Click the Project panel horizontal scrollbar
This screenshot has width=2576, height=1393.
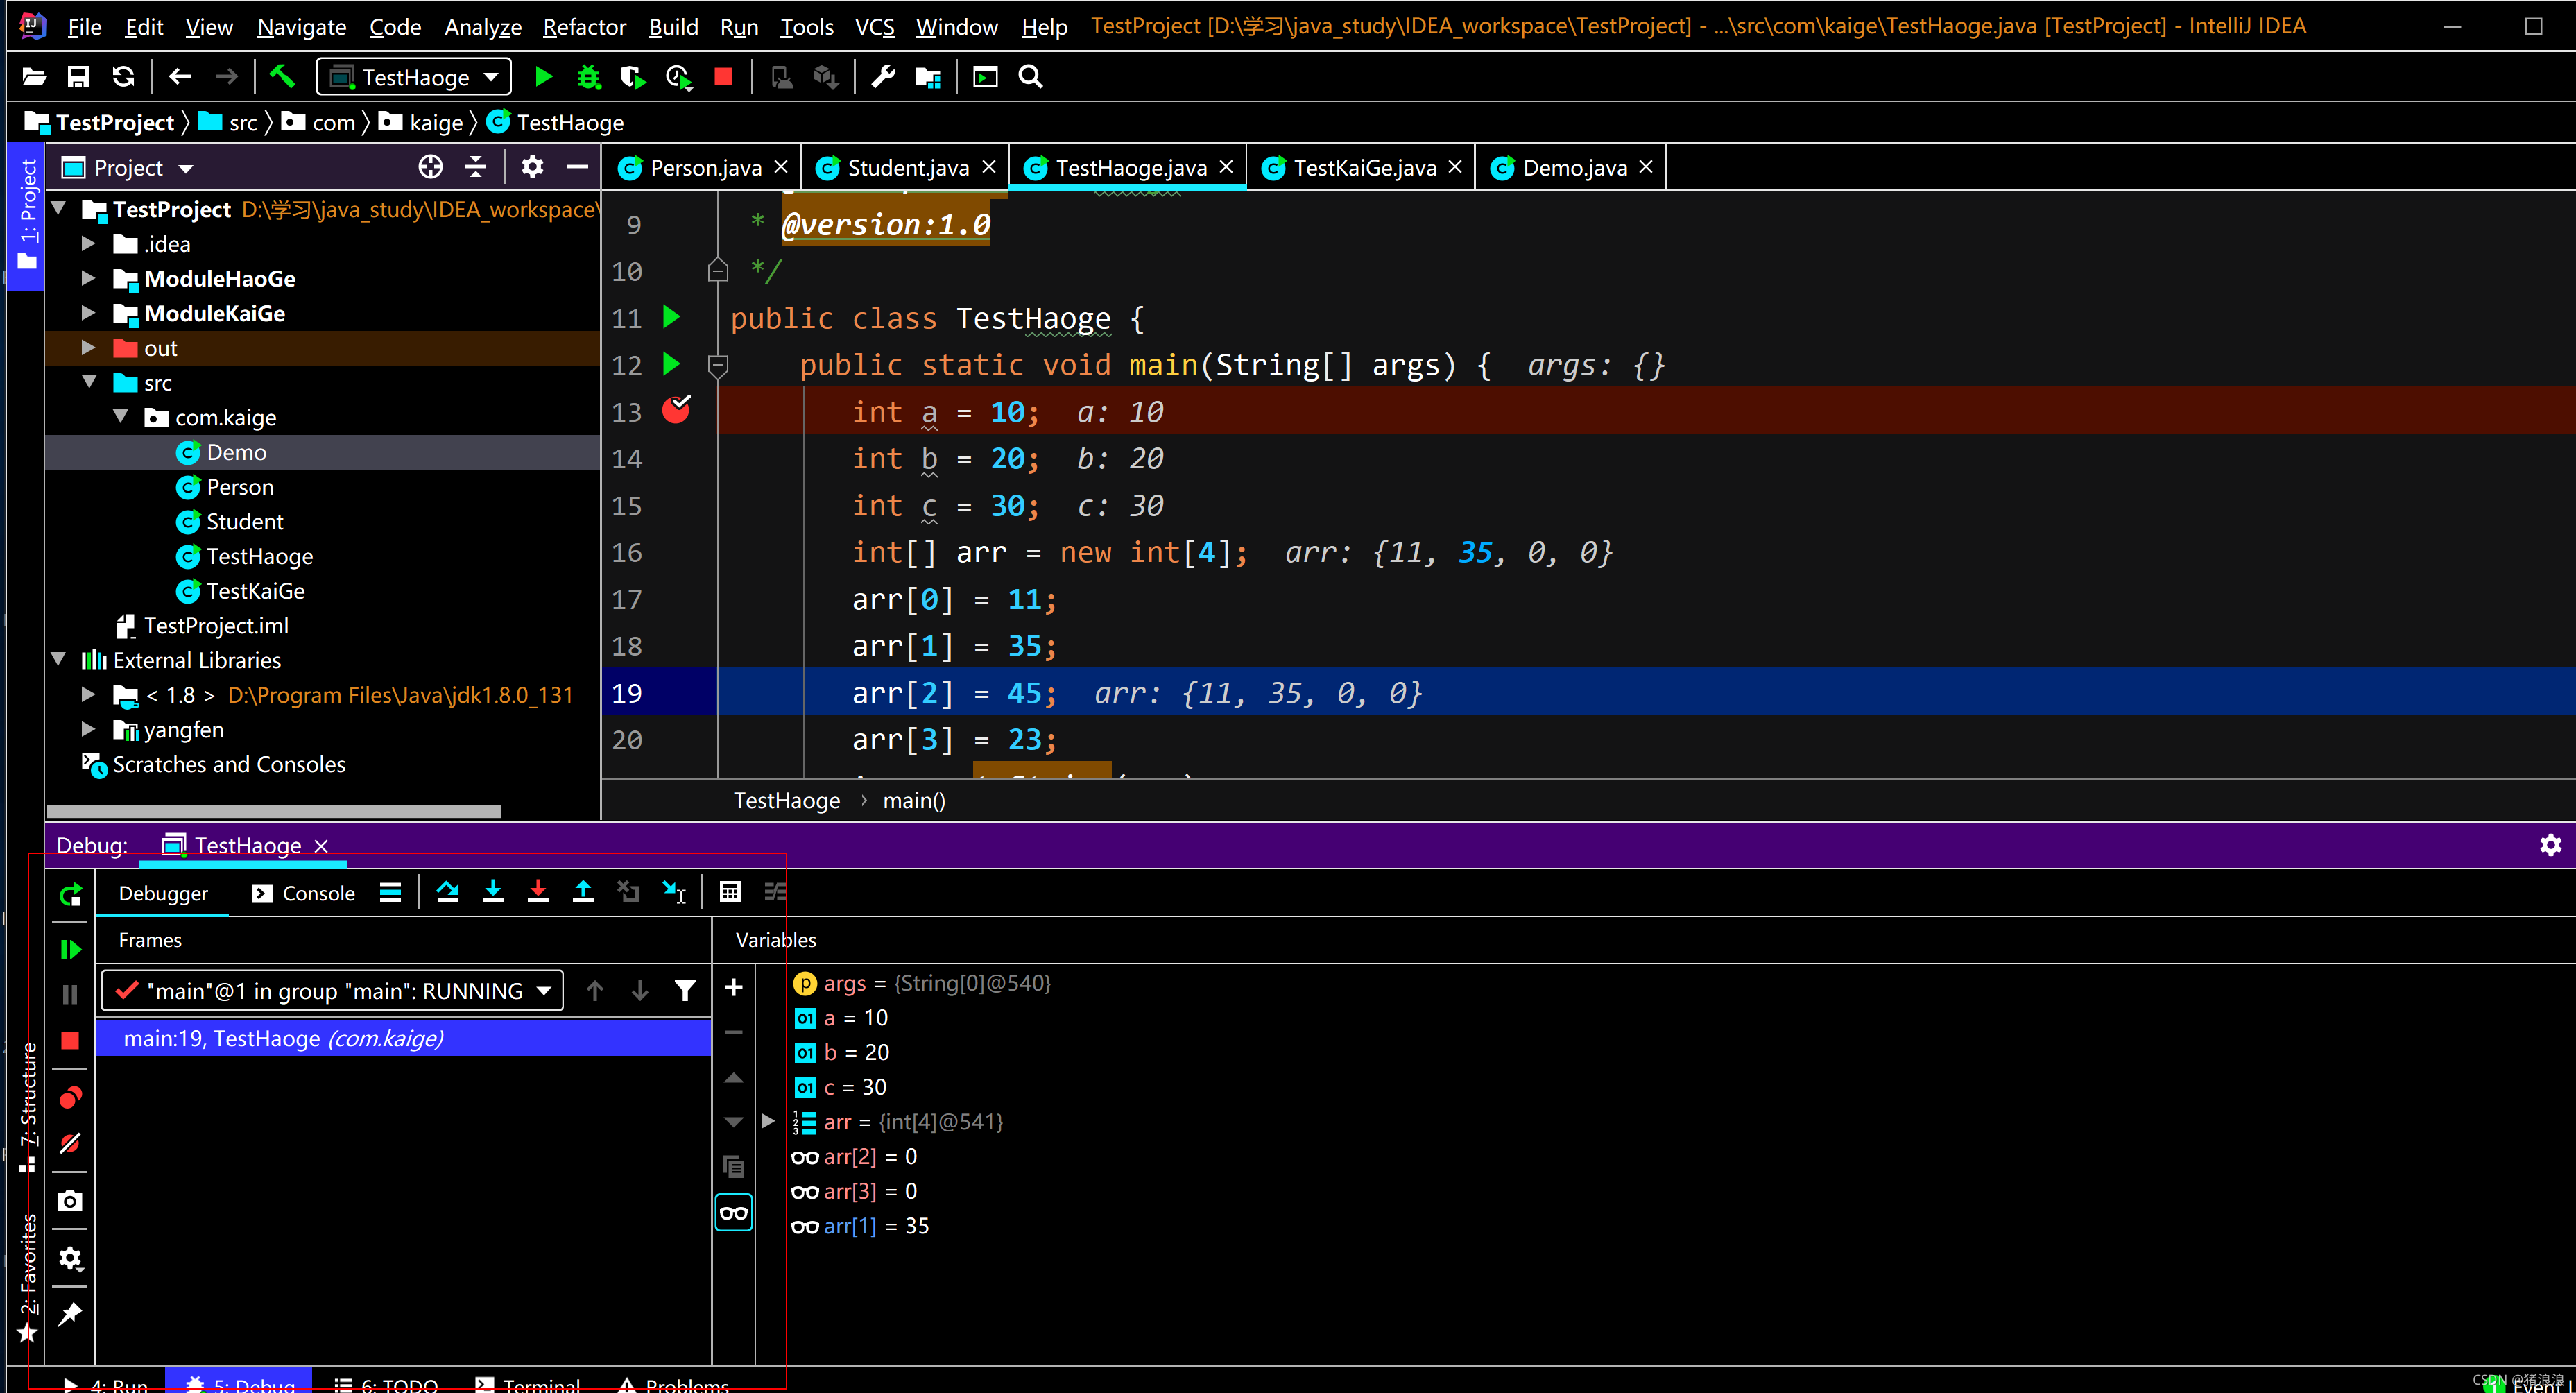pyautogui.click(x=273, y=811)
